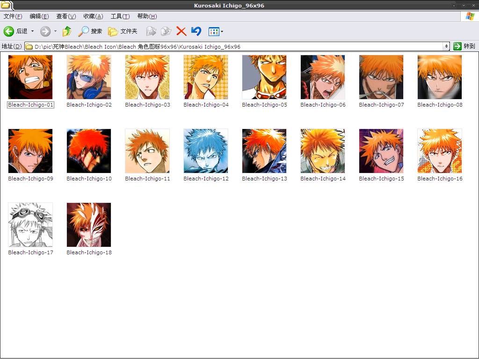Viewport: 479px width, 359px height.
Task: Click the file name text Bleach-Ichigo-16
Action: 440,179
